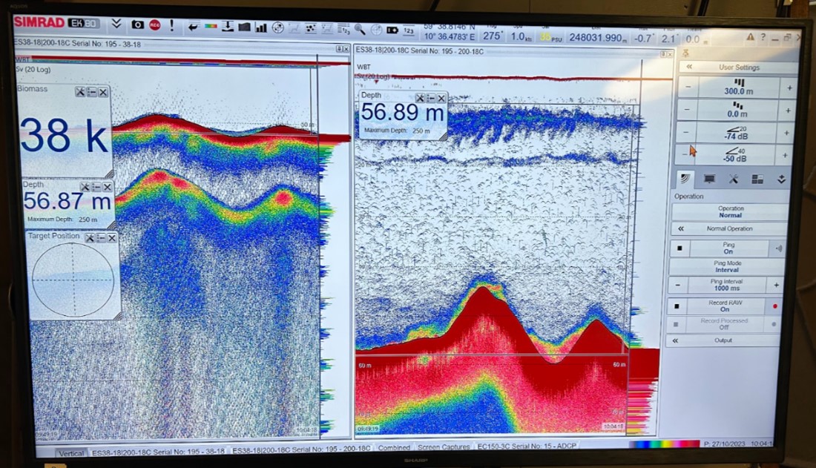Click the screen capture camera icon
This screenshot has height=468, width=816.
pyautogui.click(x=137, y=24)
